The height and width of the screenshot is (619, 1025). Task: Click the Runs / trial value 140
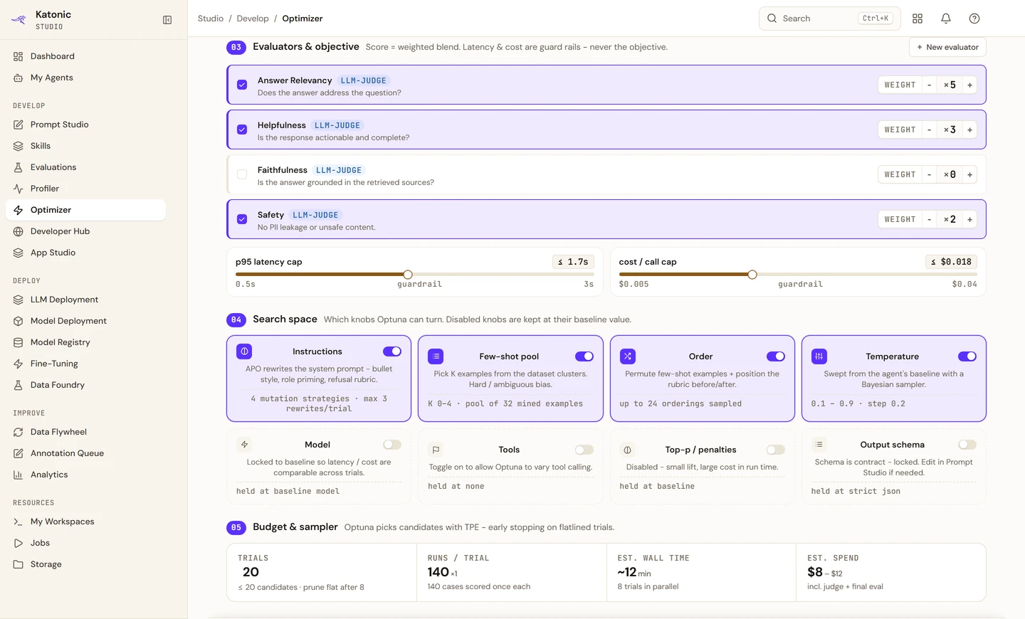click(x=438, y=572)
